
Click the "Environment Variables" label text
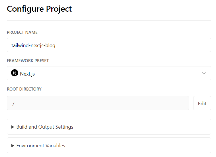[41, 146]
